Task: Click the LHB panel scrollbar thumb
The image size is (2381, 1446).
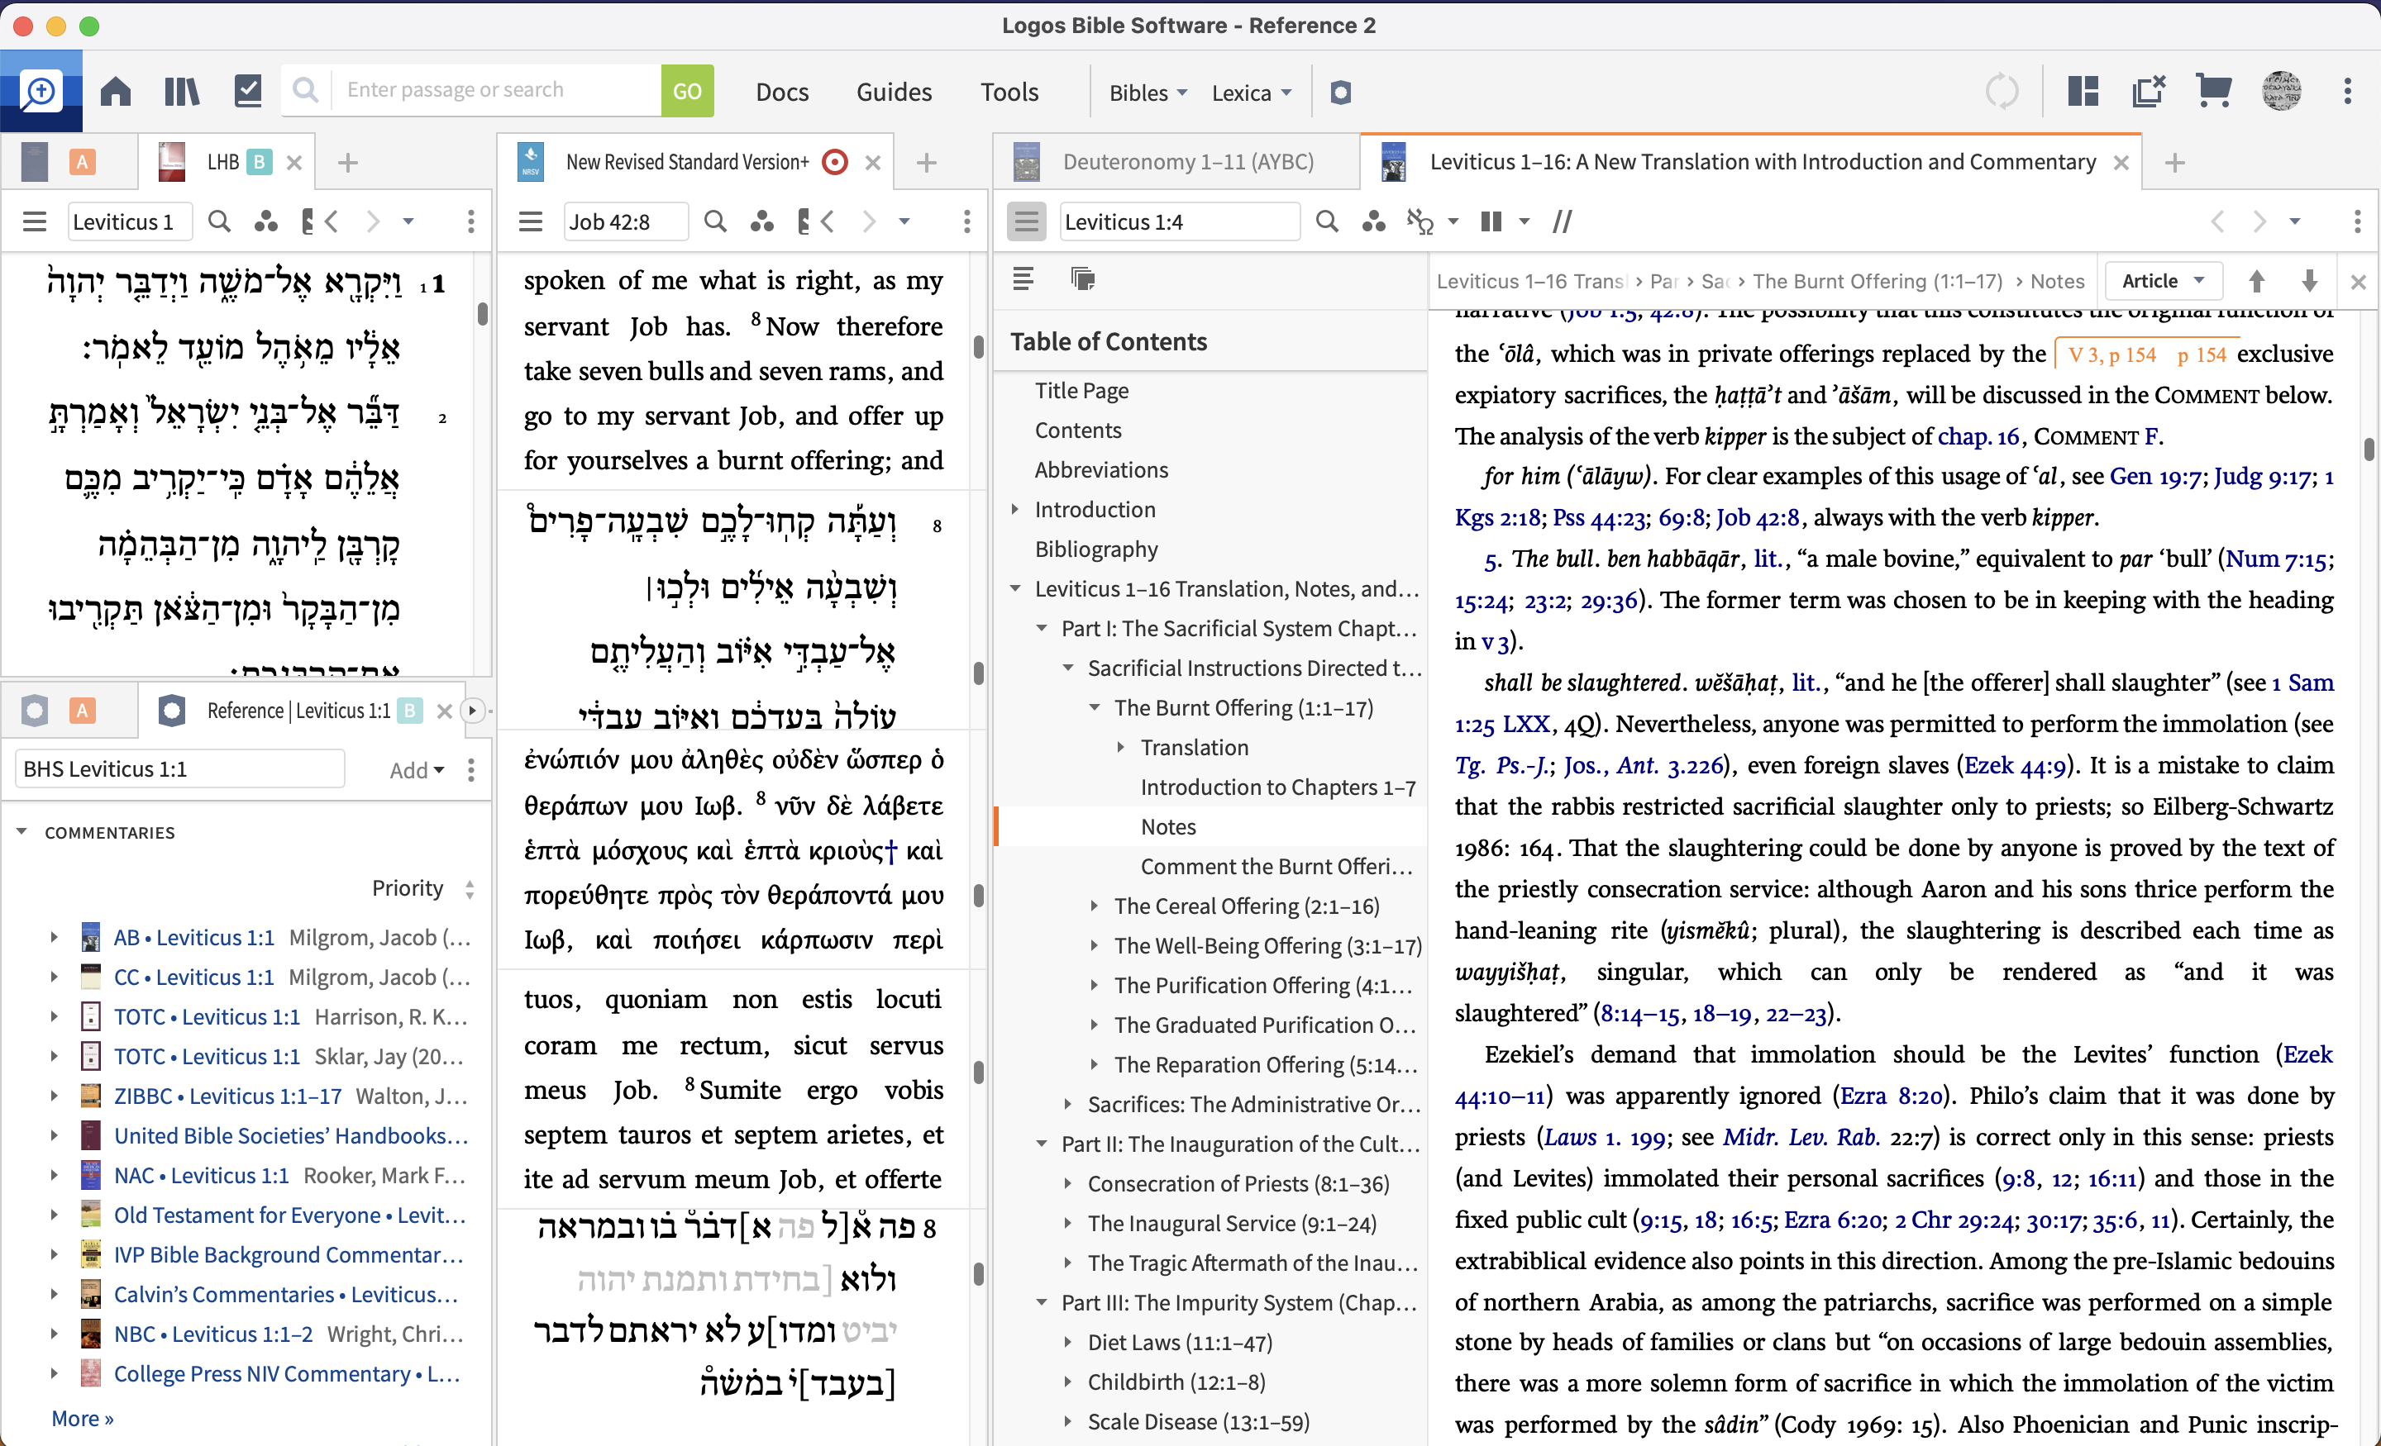Action: click(481, 312)
